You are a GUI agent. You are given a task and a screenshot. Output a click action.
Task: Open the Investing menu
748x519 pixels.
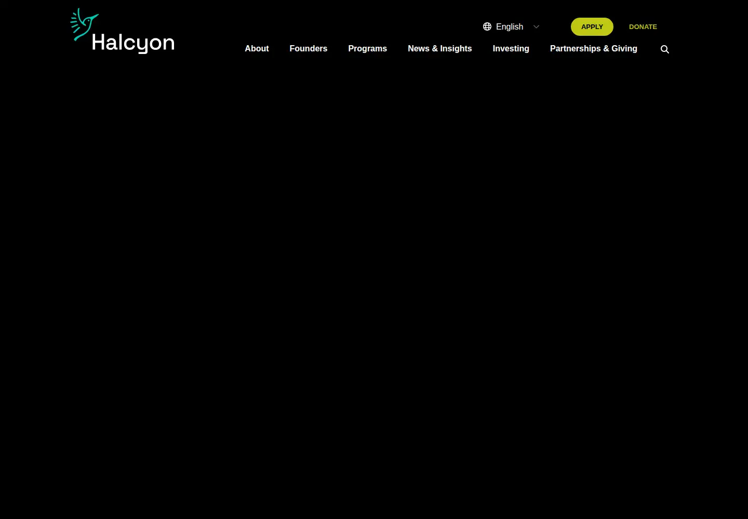click(x=511, y=48)
